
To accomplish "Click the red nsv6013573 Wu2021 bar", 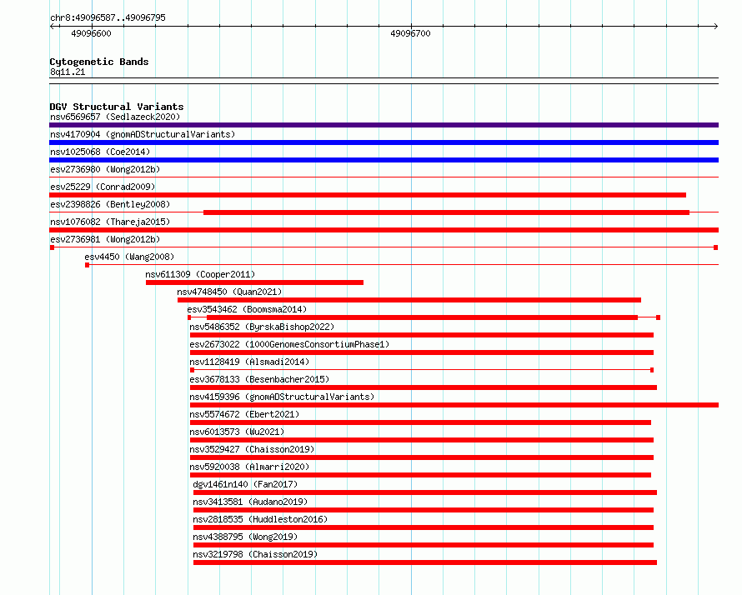I will click(422, 440).
